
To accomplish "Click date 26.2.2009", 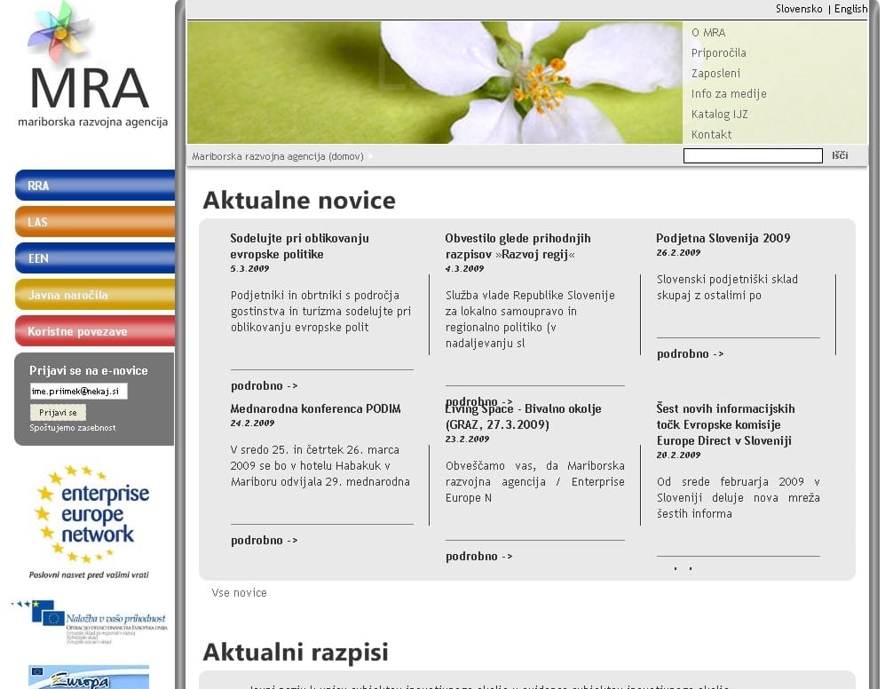I will point(678,253).
